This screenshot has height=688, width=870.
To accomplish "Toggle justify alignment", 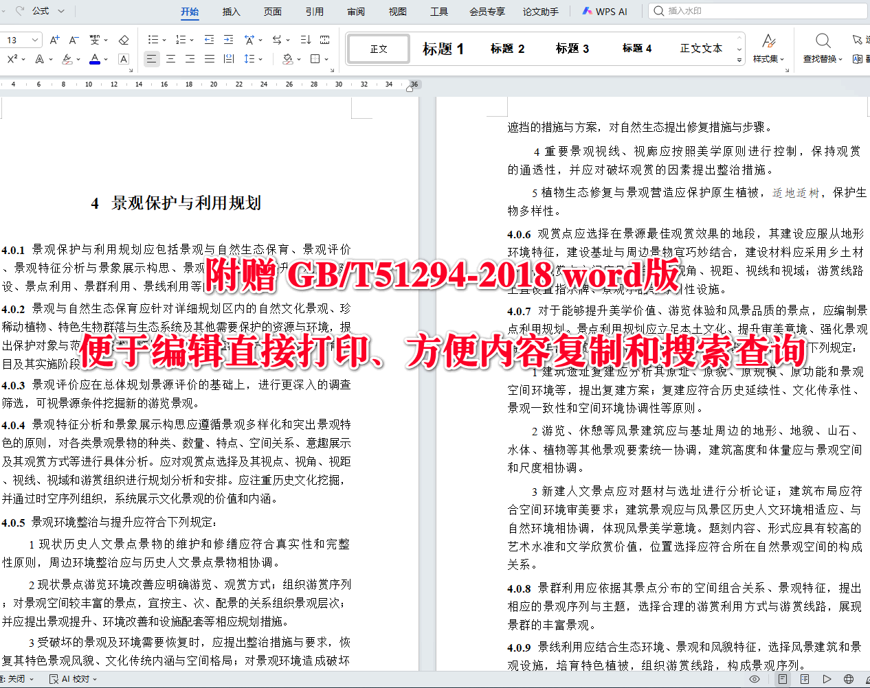I will coord(210,59).
